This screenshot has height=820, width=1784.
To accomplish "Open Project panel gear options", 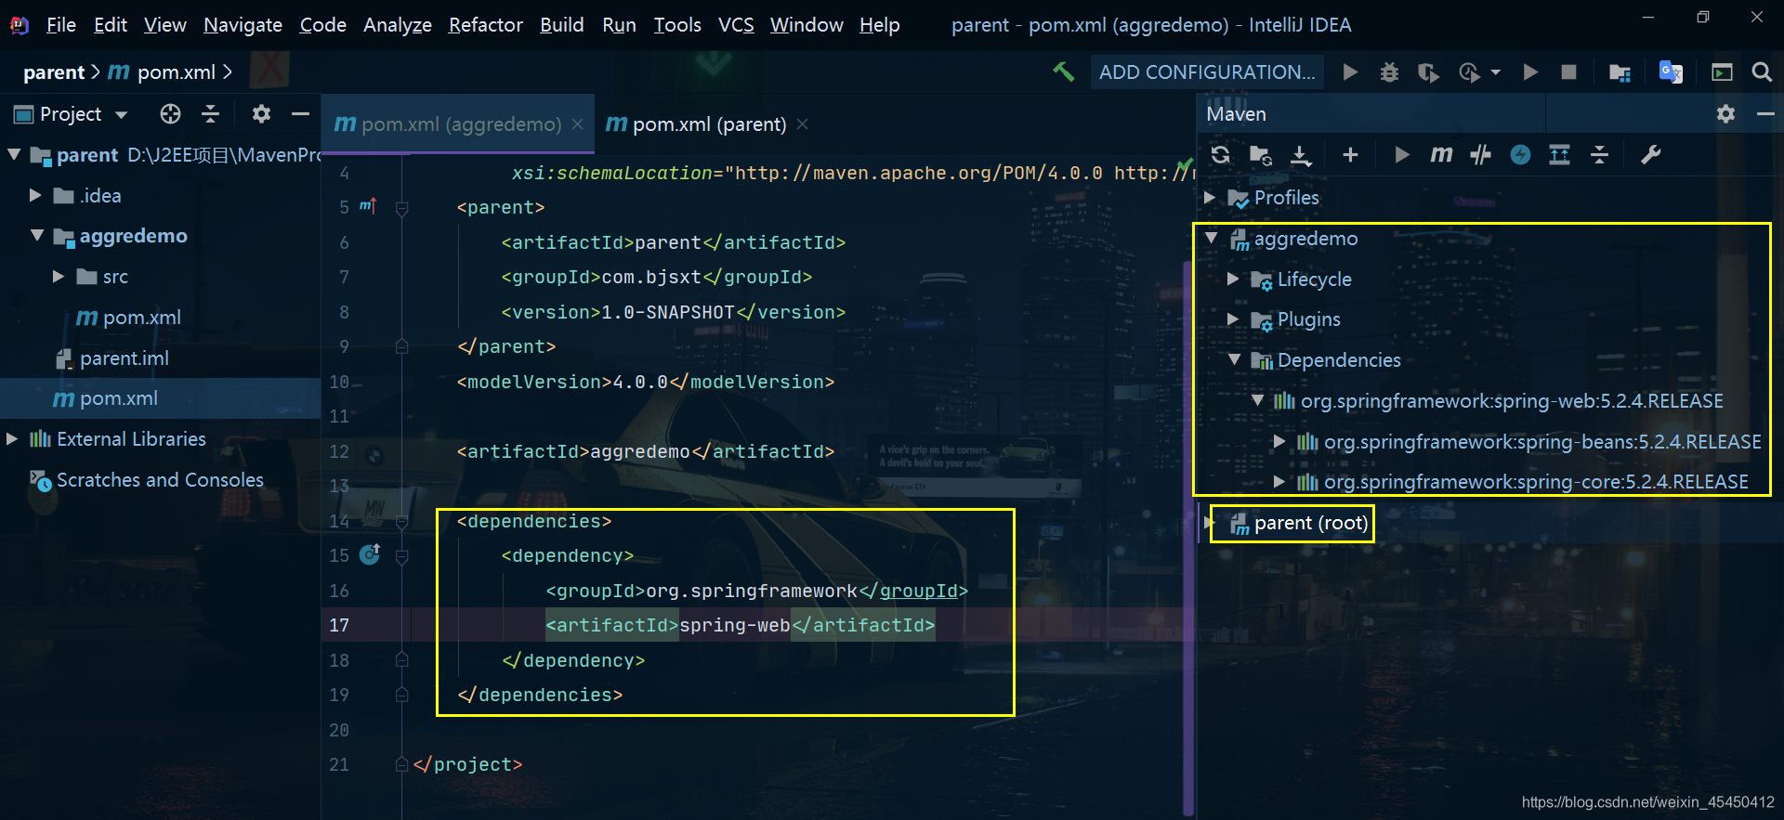I will point(261,113).
